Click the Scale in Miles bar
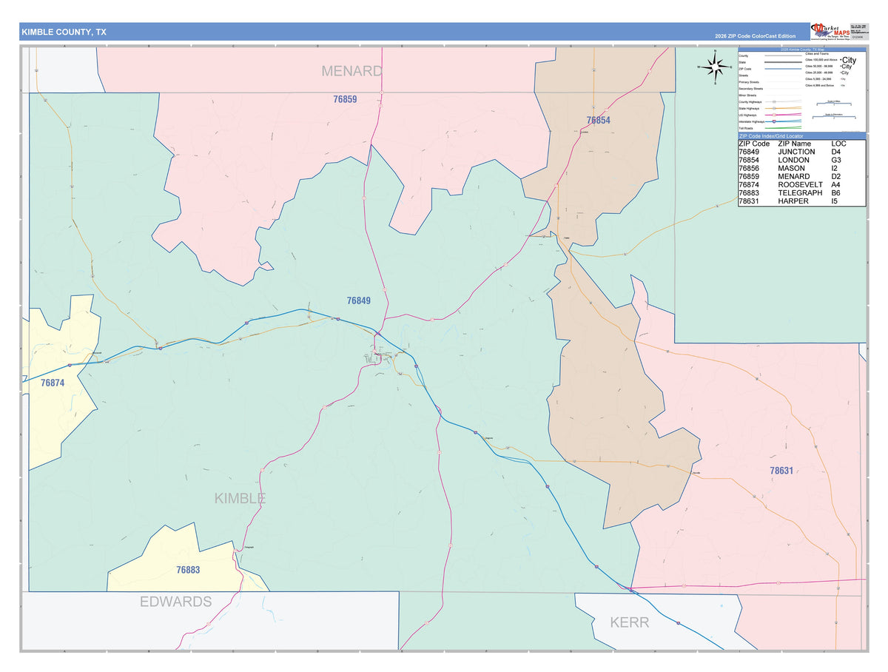888x672 pixels. [834, 104]
